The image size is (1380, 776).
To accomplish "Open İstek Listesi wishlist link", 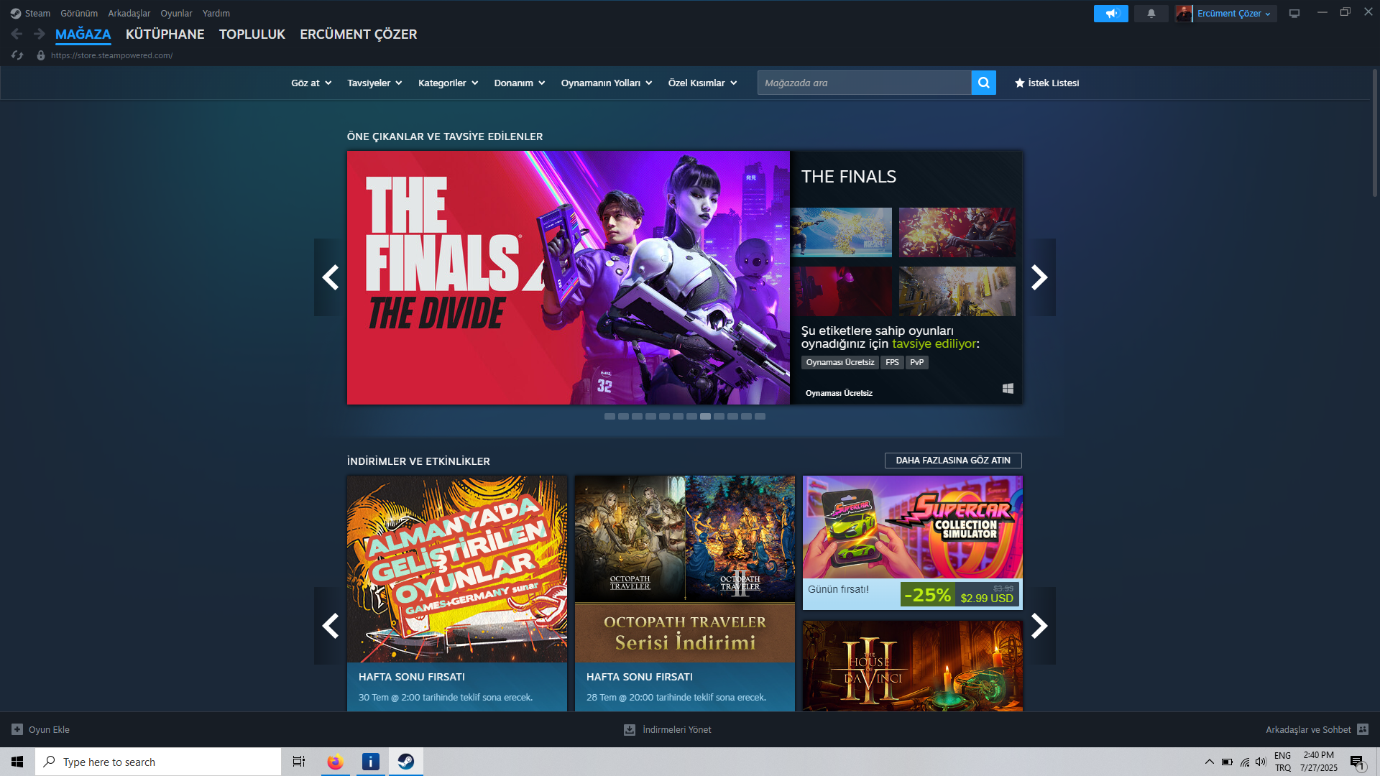I will [1046, 83].
